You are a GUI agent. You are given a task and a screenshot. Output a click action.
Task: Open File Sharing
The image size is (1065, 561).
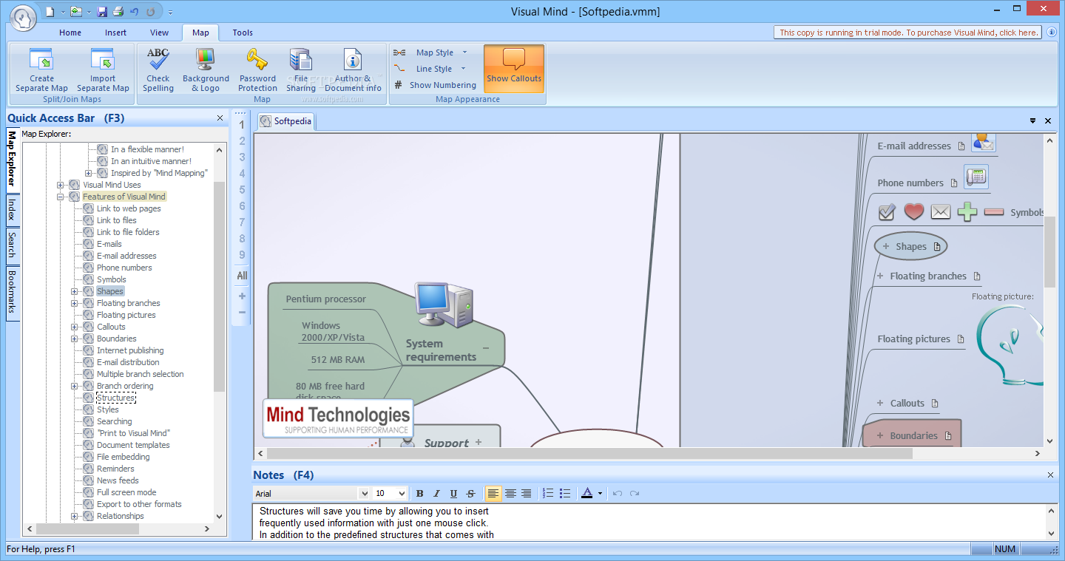tap(301, 70)
